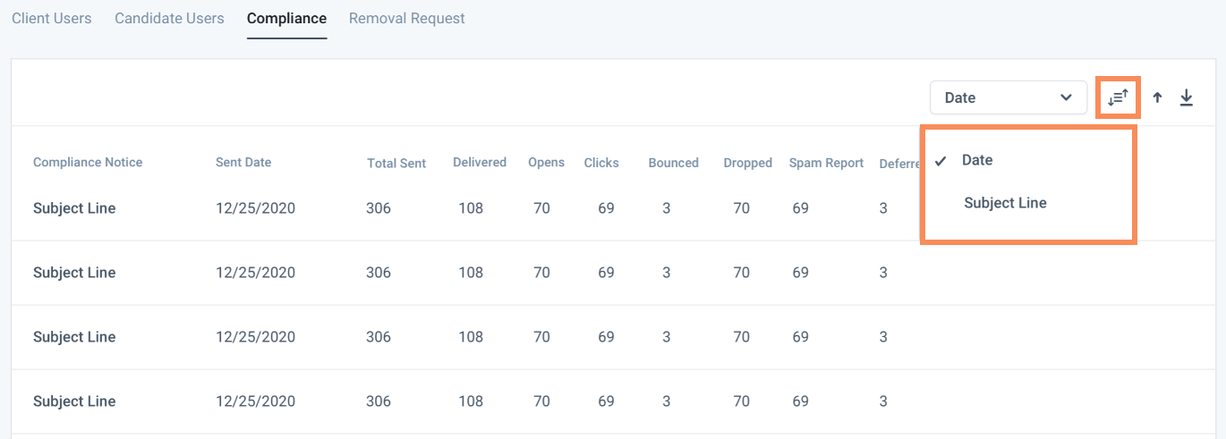Image resolution: width=1226 pixels, height=439 pixels.
Task: Open the Candidate Users tab
Action: (x=169, y=18)
